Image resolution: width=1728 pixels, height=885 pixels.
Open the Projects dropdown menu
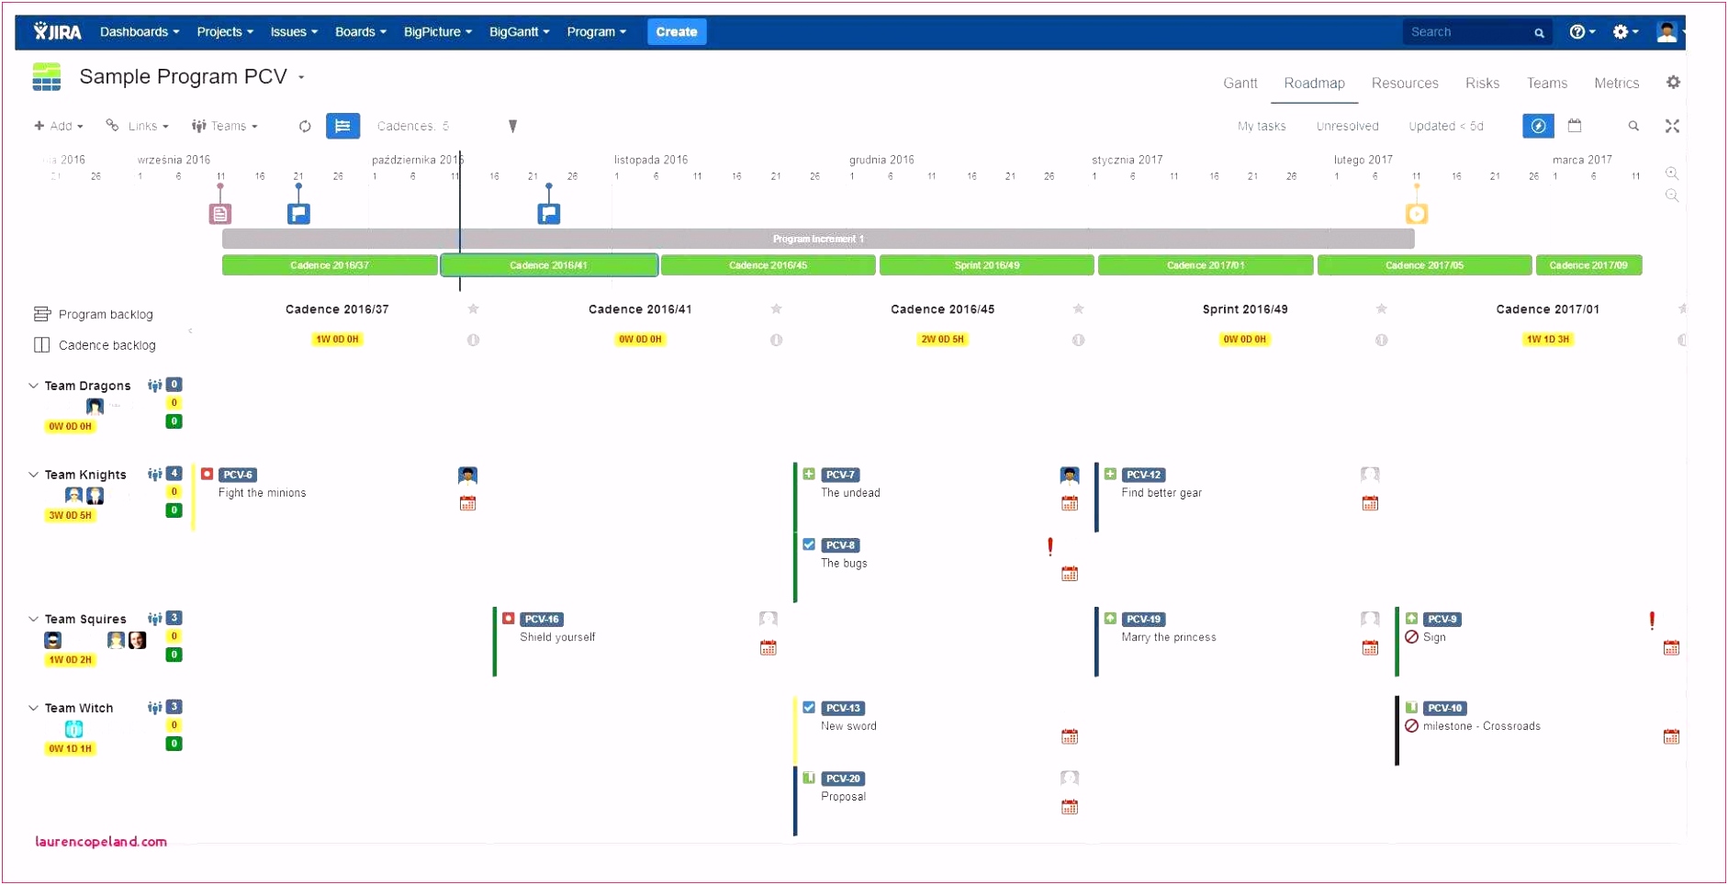coord(225,31)
